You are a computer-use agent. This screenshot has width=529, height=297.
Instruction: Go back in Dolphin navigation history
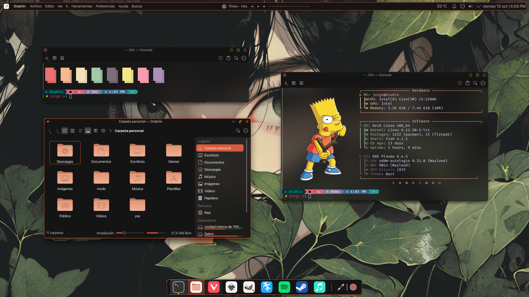[x=50, y=131]
